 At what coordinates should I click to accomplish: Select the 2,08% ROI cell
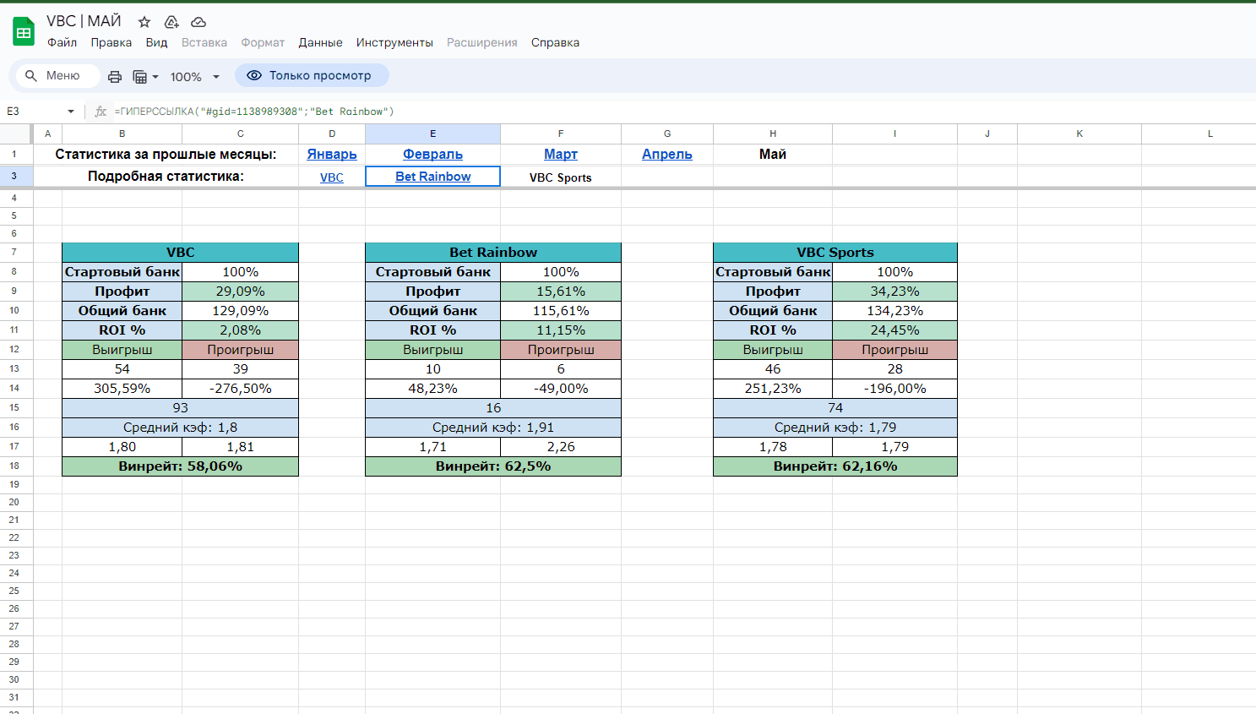click(x=241, y=330)
